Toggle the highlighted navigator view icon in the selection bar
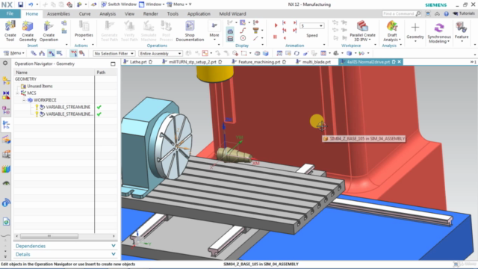Screen dimensions: 478x269 pyautogui.click(x=52, y=53)
